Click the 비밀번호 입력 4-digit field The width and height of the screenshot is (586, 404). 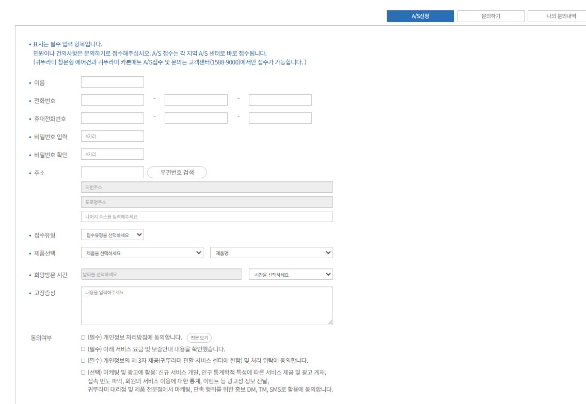[x=112, y=136]
